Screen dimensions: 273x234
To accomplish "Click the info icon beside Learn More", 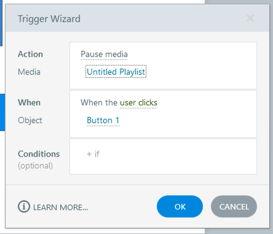I will pyautogui.click(x=24, y=207).
